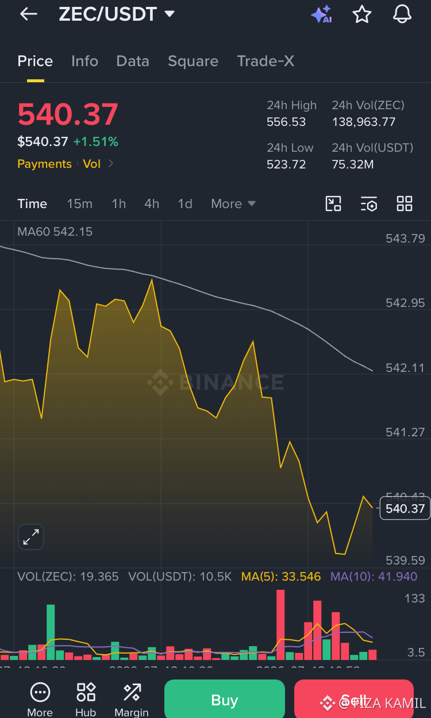Tap the MA(5): 33.546 volume label

click(281, 577)
